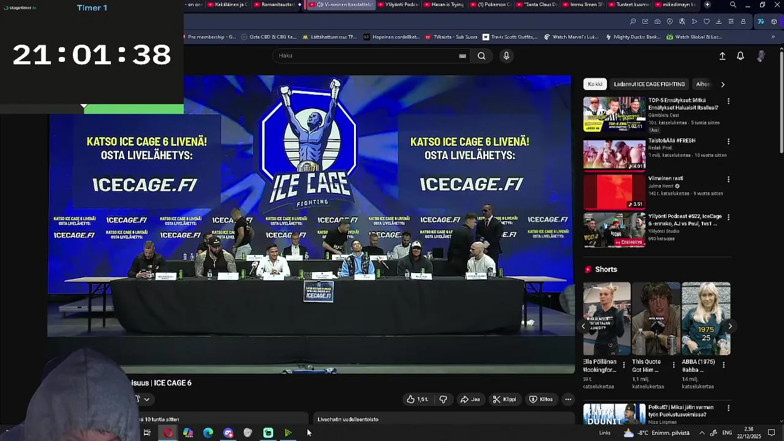Open more actions menu beside Kiitos
The height and width of the screenshot is (441, 784).
pyautogui.click(x=568, y=399)
